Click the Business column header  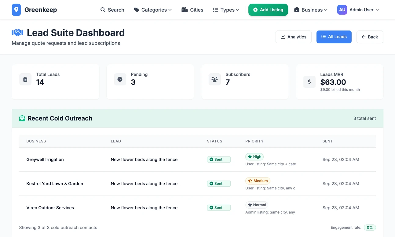(x=36, y=141)
